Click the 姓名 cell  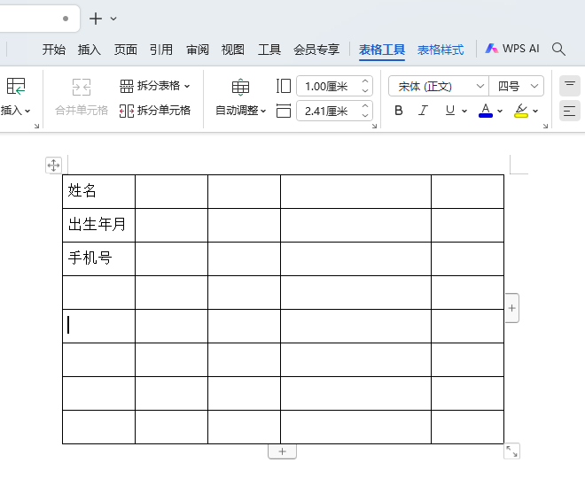click(x=99, y=191)
